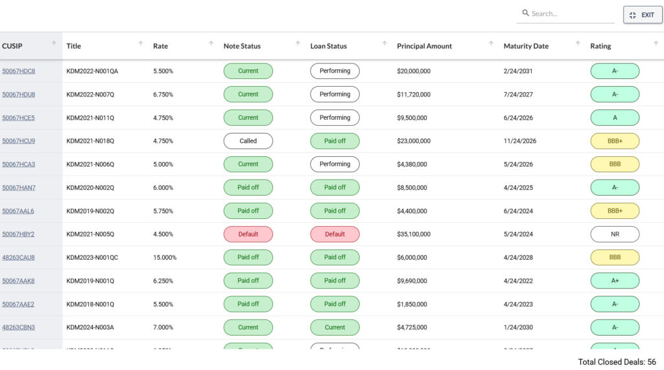The width and height of the screenshot is (664, 370).
Task: Sort table by Rate arrow icon
Action: (211, 43)
